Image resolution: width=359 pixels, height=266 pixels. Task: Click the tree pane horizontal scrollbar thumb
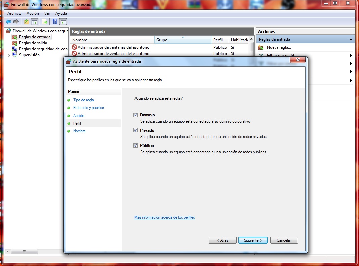24,251
